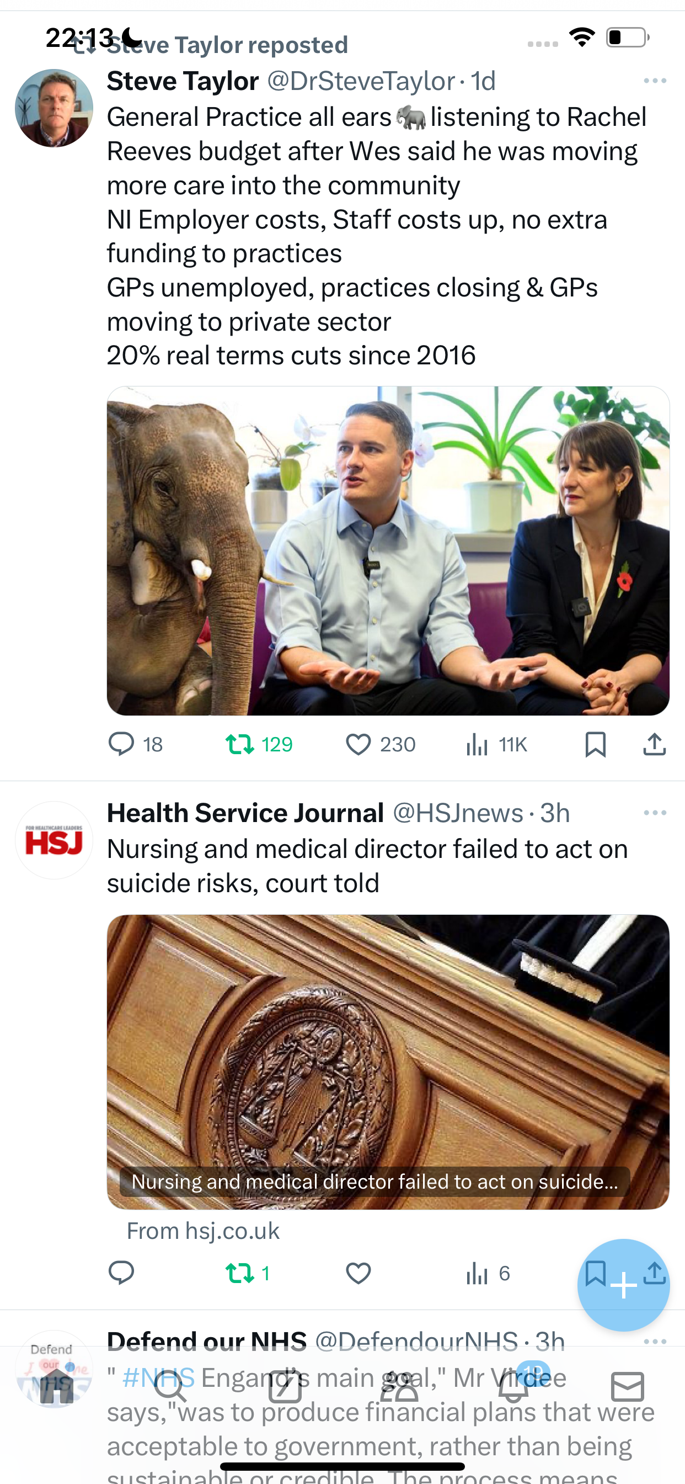Screen dimensions: 685x1484
Task: Like Steve Taylor's General Practice tweet
Action: (x=380, y=744)
